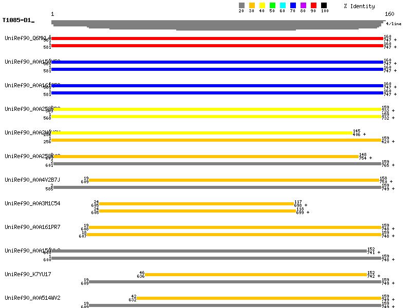
Task: Open the UniRef90_K7YU17 hit label
Action: tap(28, 274)
